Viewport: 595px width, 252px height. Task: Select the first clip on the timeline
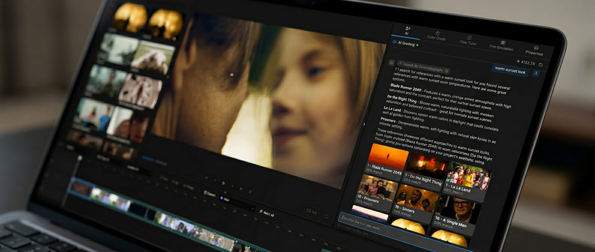coord(81,188)
